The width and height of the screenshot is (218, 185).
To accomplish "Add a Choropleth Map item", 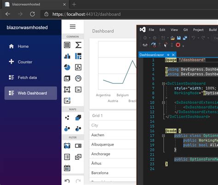I will [78, 118].
